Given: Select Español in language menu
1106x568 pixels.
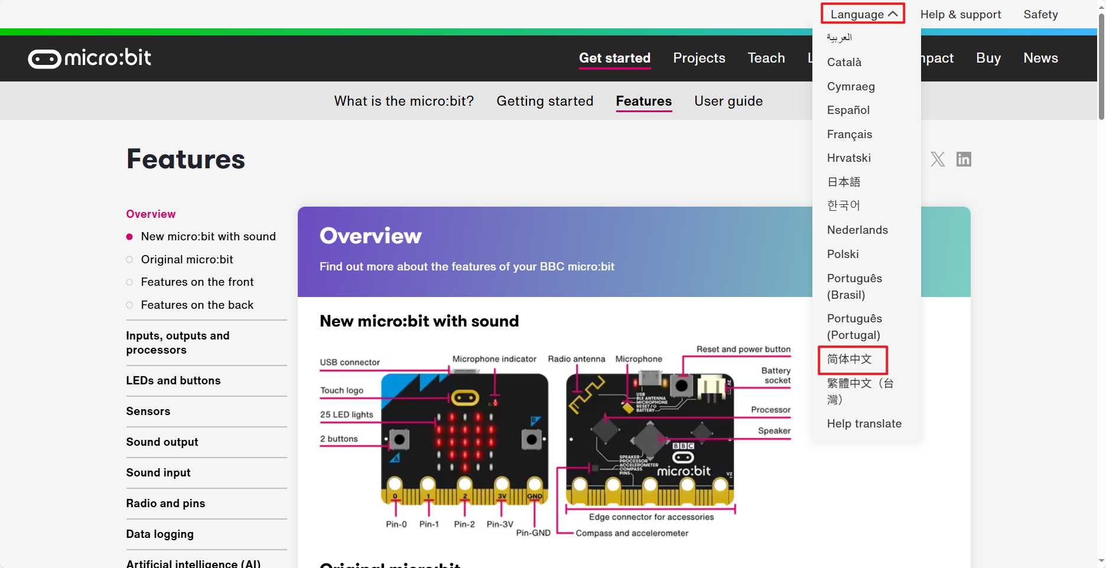Looking at the screenshot, I should tap(848, 110).
